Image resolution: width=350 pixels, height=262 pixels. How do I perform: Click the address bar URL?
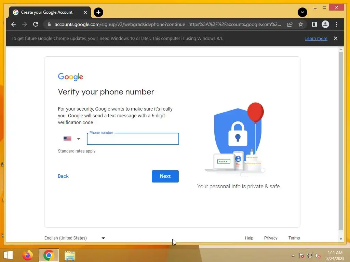click(167, 24)
